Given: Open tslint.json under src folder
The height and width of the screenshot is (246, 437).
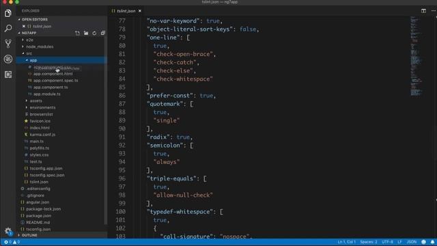Looking at the screenshot, I should 39,182.
